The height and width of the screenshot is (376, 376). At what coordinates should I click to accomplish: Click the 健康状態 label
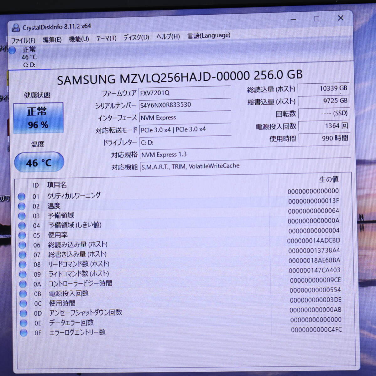[37, 95]
